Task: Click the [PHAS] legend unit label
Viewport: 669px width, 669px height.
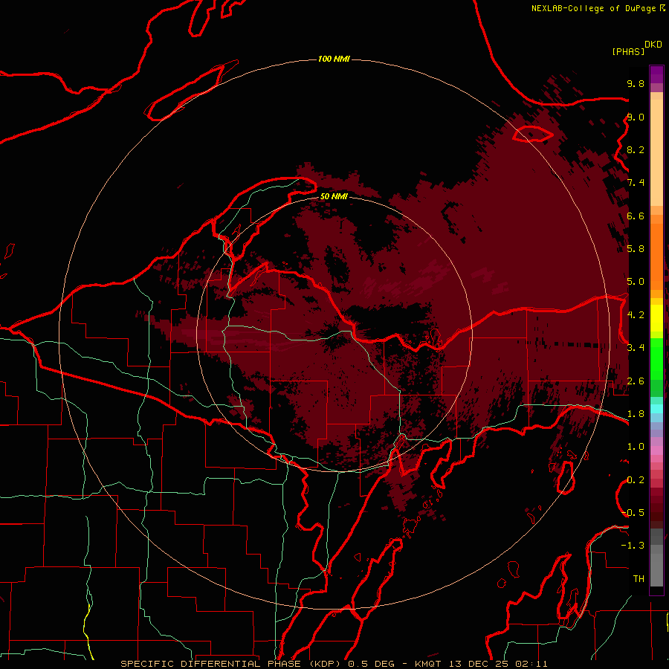Action: tap(628, 51)
